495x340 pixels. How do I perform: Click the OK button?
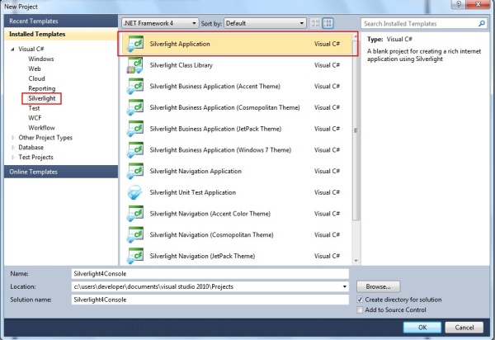[x=422, y=328]
